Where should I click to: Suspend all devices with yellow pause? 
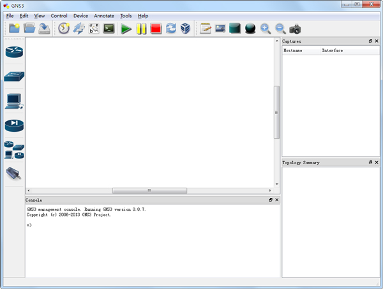142,29
